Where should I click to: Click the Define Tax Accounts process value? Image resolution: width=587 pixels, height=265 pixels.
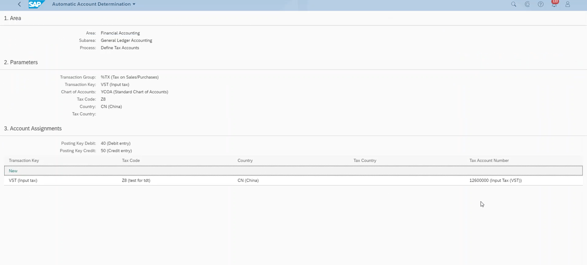click(x=120, y=48)
